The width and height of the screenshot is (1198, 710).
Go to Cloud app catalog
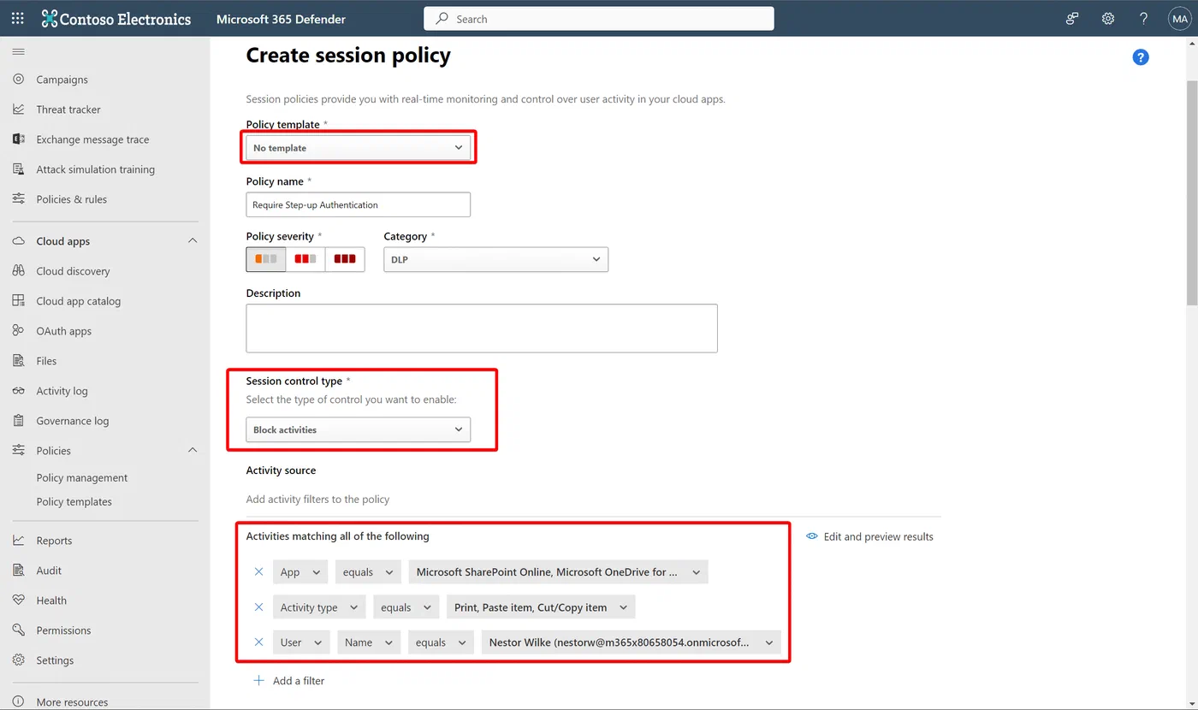pos(79,301)
